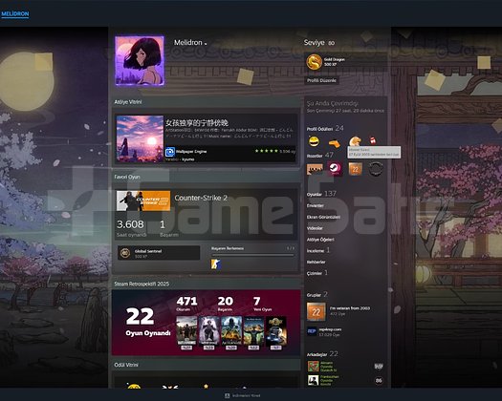Open the Seviye 80 level badge
Screen dimensions: 502x401
(319, 43)
